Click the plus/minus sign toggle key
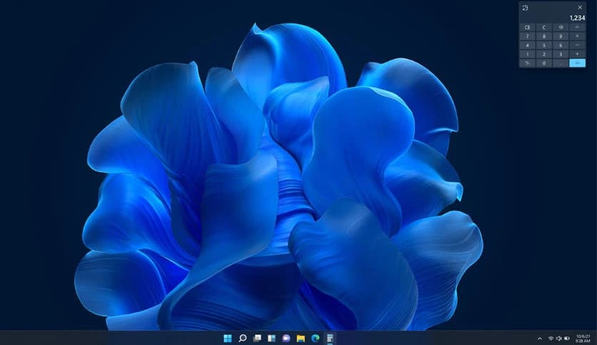The image size is (597, 345). pyautogui.click(x=527, y=63)
